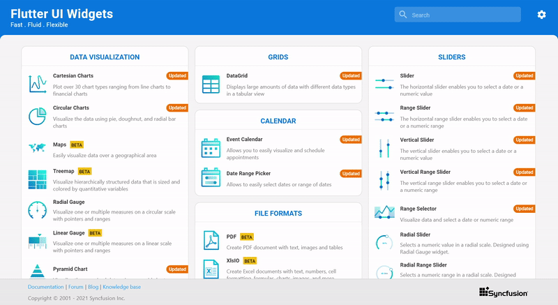This screenshot has height=305, width=558.
Task: Click the search magnifier icon
Action: pyautogui.click(x=403, y=15)
